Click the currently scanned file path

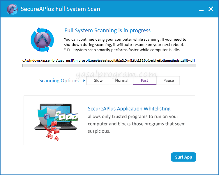[x=108, y=60]
